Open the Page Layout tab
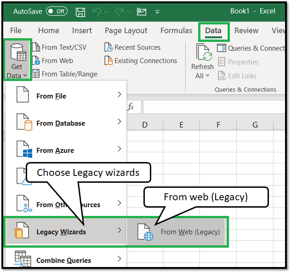The width and height of the screenshot is (291, 273). pyautogui.click(x=126, y=30)
